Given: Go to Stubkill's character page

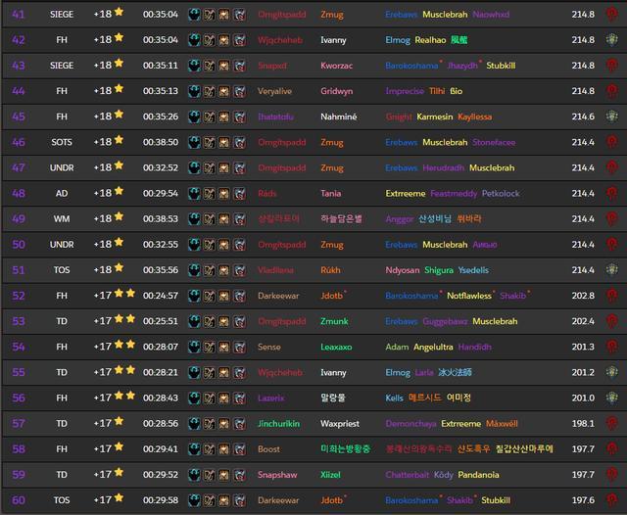Looking at the screenshot, I should (502, 66).
